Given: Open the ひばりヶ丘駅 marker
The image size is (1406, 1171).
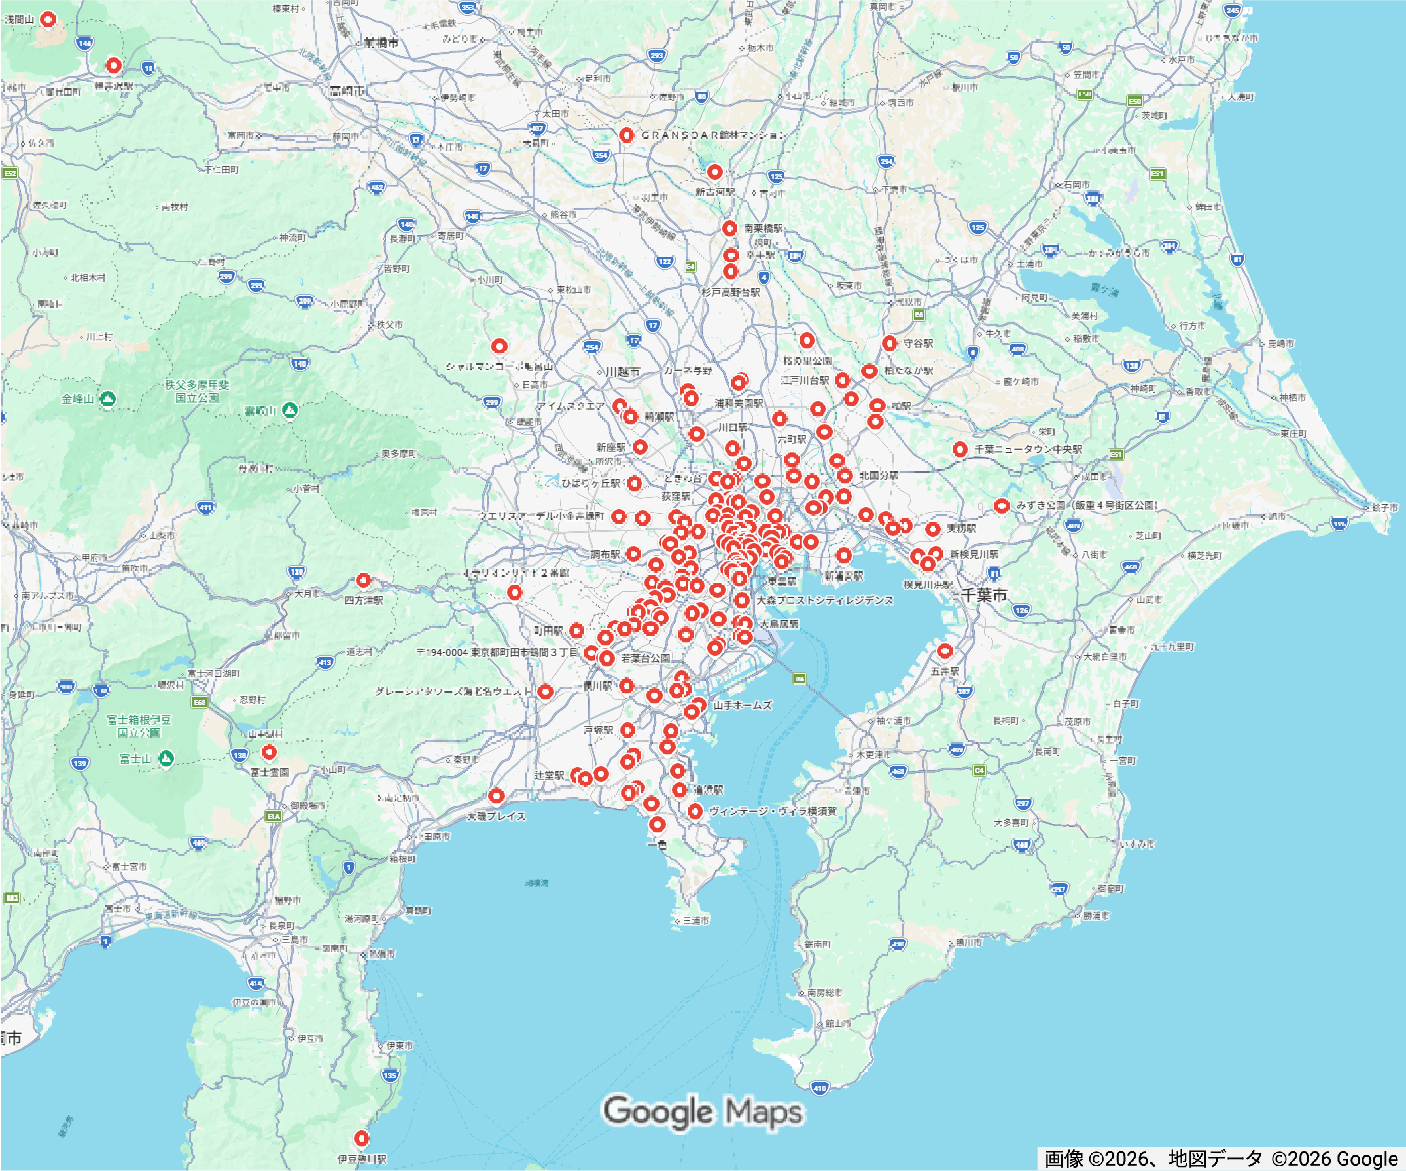Looking at the screenshot, I should (635, 483).
